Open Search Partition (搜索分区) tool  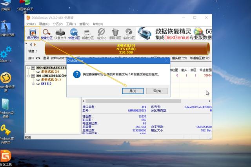pyautogui.click(x=47, y=34)
